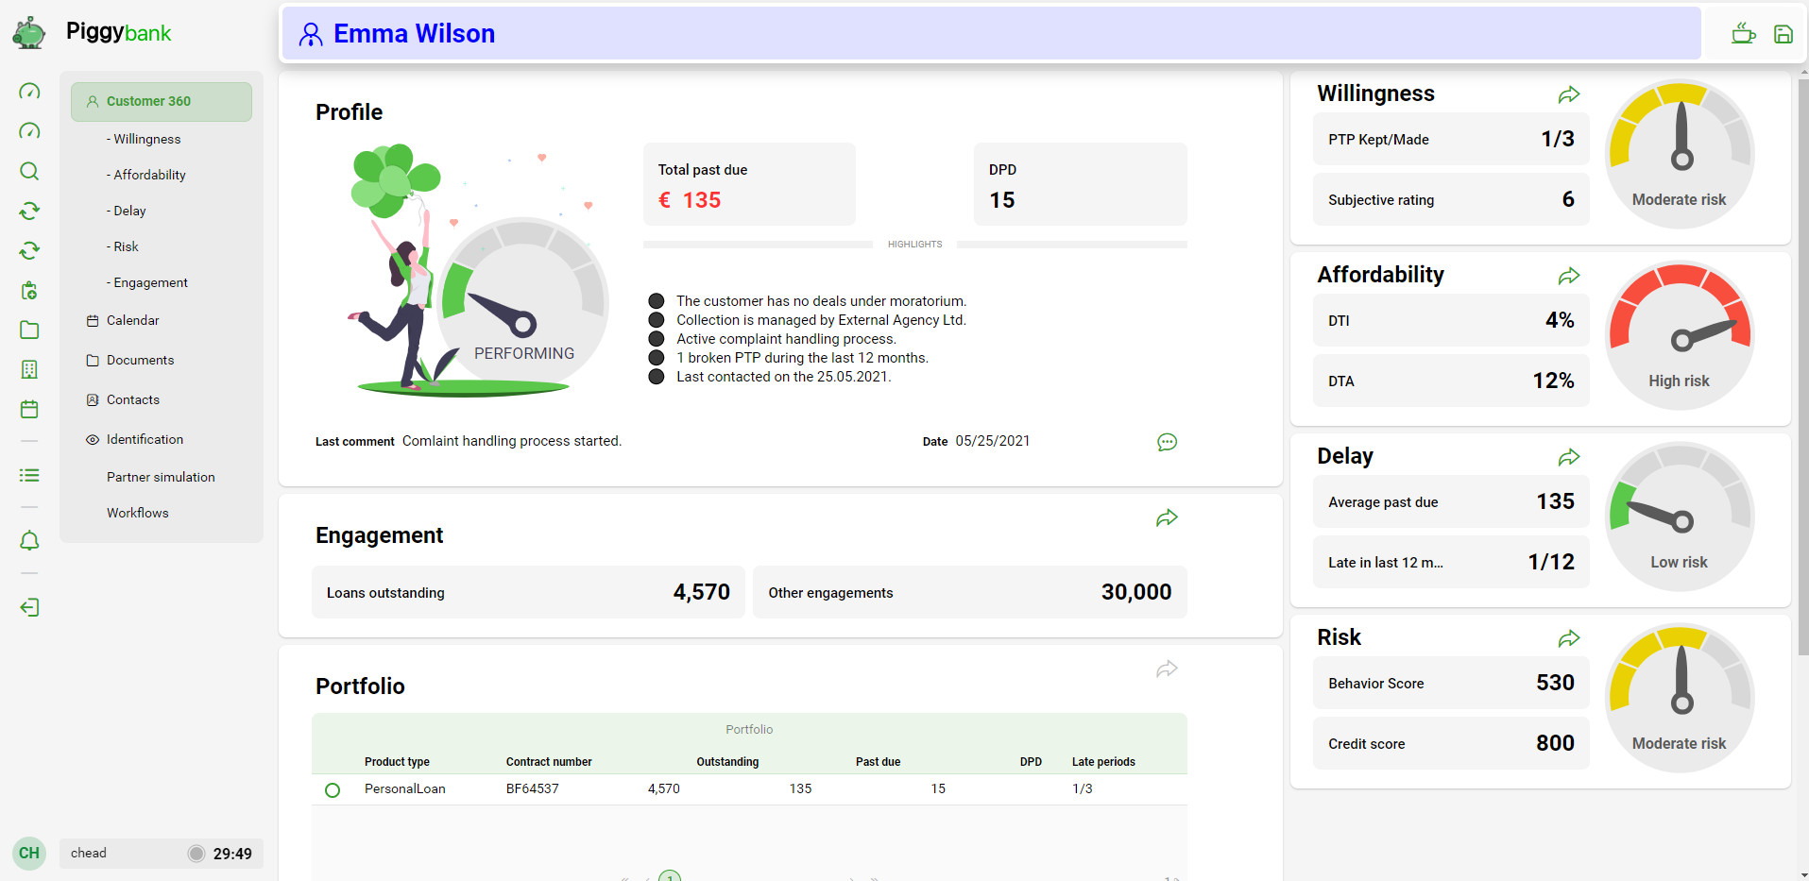Share the Willingness panel via its arrow icon
Viewport: 1809px width, 881px height.
(1569, 93)
